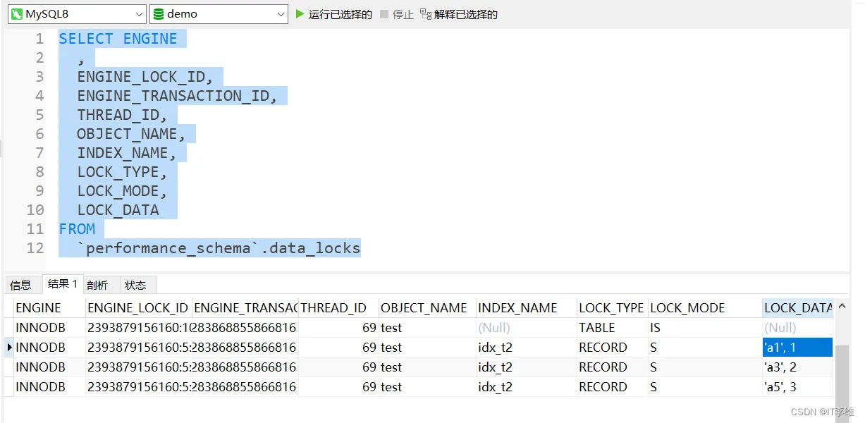
Task: Open the MySQL8 connection dropdown
Action: (x=77, y=14)
